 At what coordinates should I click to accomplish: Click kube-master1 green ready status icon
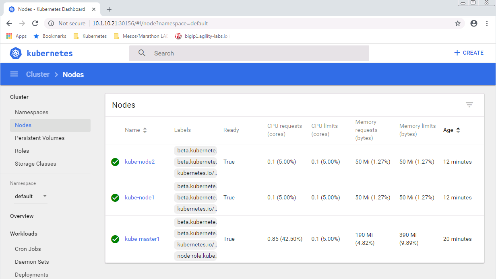[115, 239]
